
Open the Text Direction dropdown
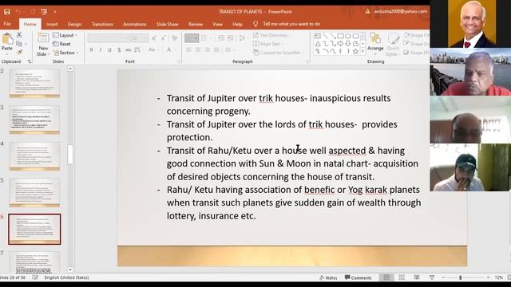tap(272, 35)
